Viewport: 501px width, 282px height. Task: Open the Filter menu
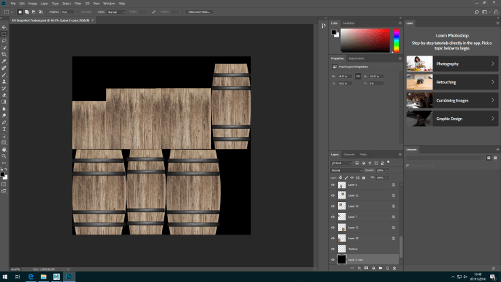78,3
